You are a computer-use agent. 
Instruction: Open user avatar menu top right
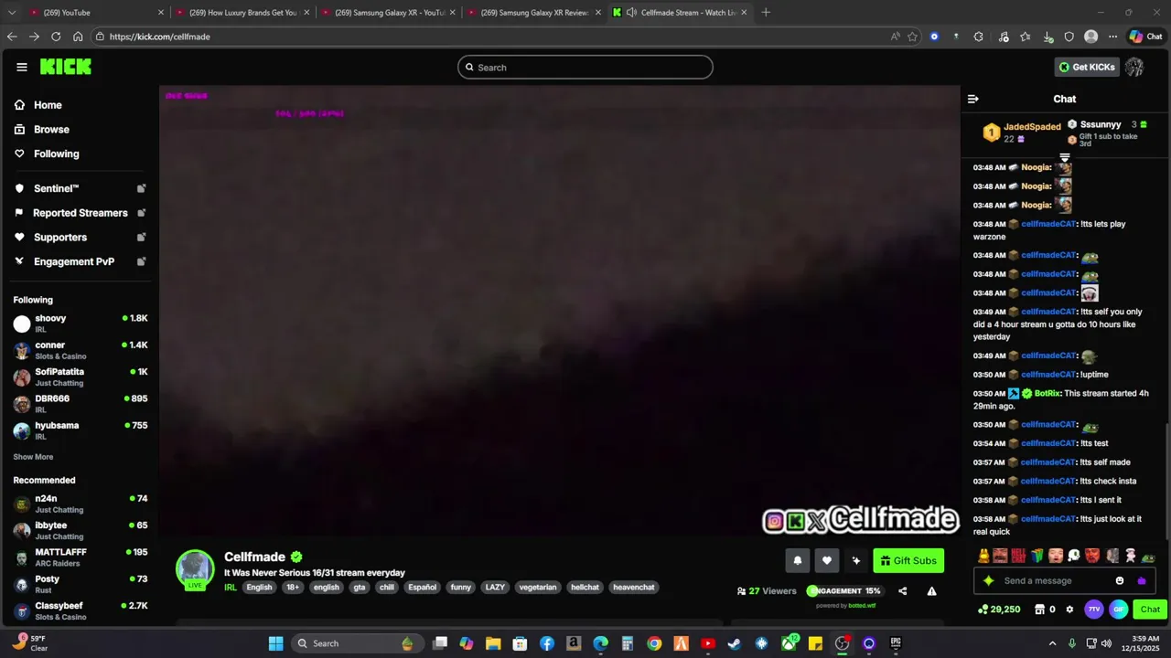point(1134,67)
